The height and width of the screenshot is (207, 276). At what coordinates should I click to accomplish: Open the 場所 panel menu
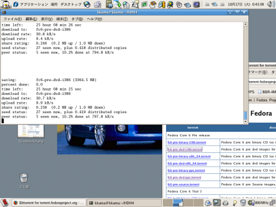click(x=54, y=4)
